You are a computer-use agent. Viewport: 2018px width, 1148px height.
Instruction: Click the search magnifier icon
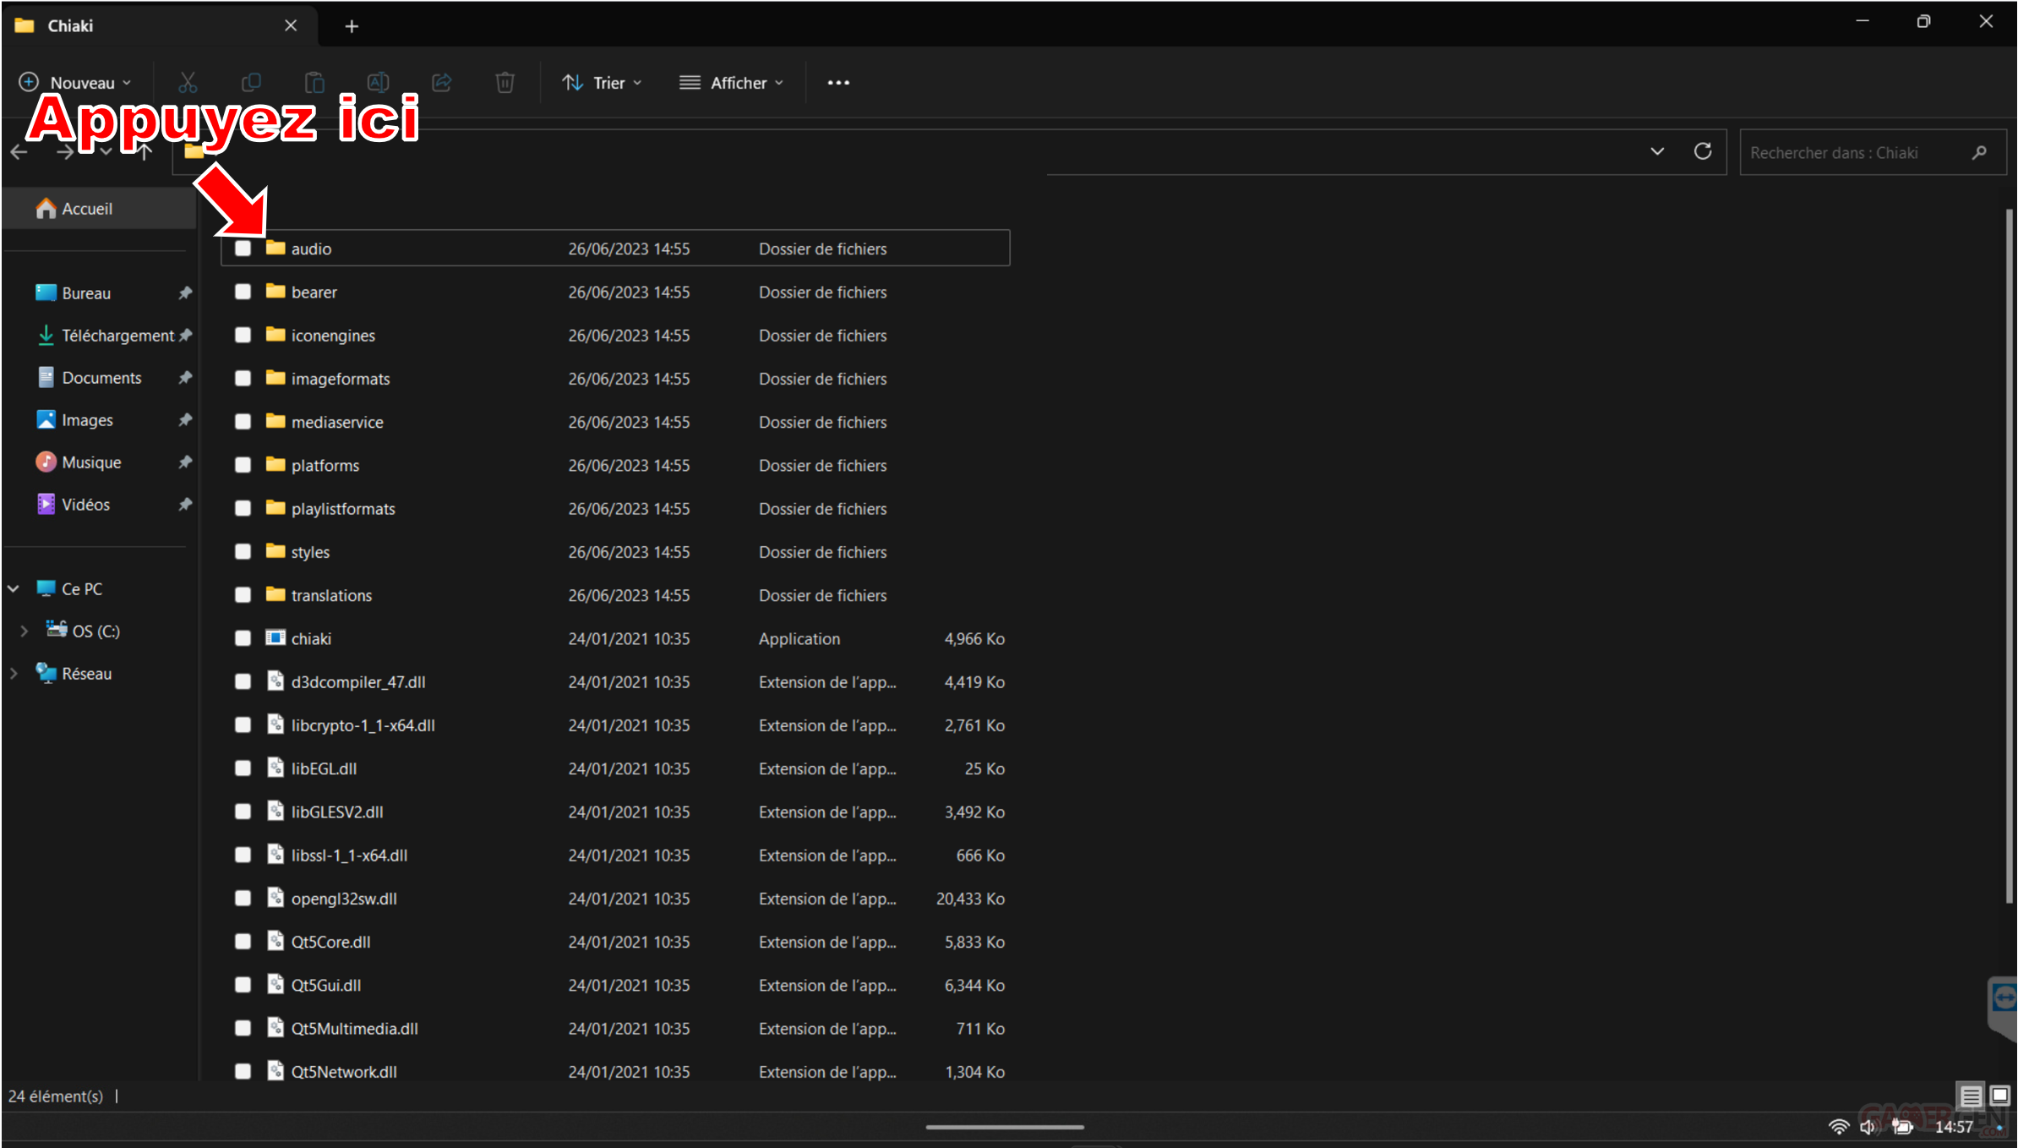point(1978,152)
